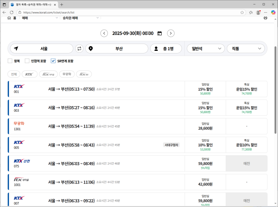This screenshot has height=207, width=278.
Task: Select 일반실 42,600원 for ITX 새마을 1001
Action: (x=205, y=182)
